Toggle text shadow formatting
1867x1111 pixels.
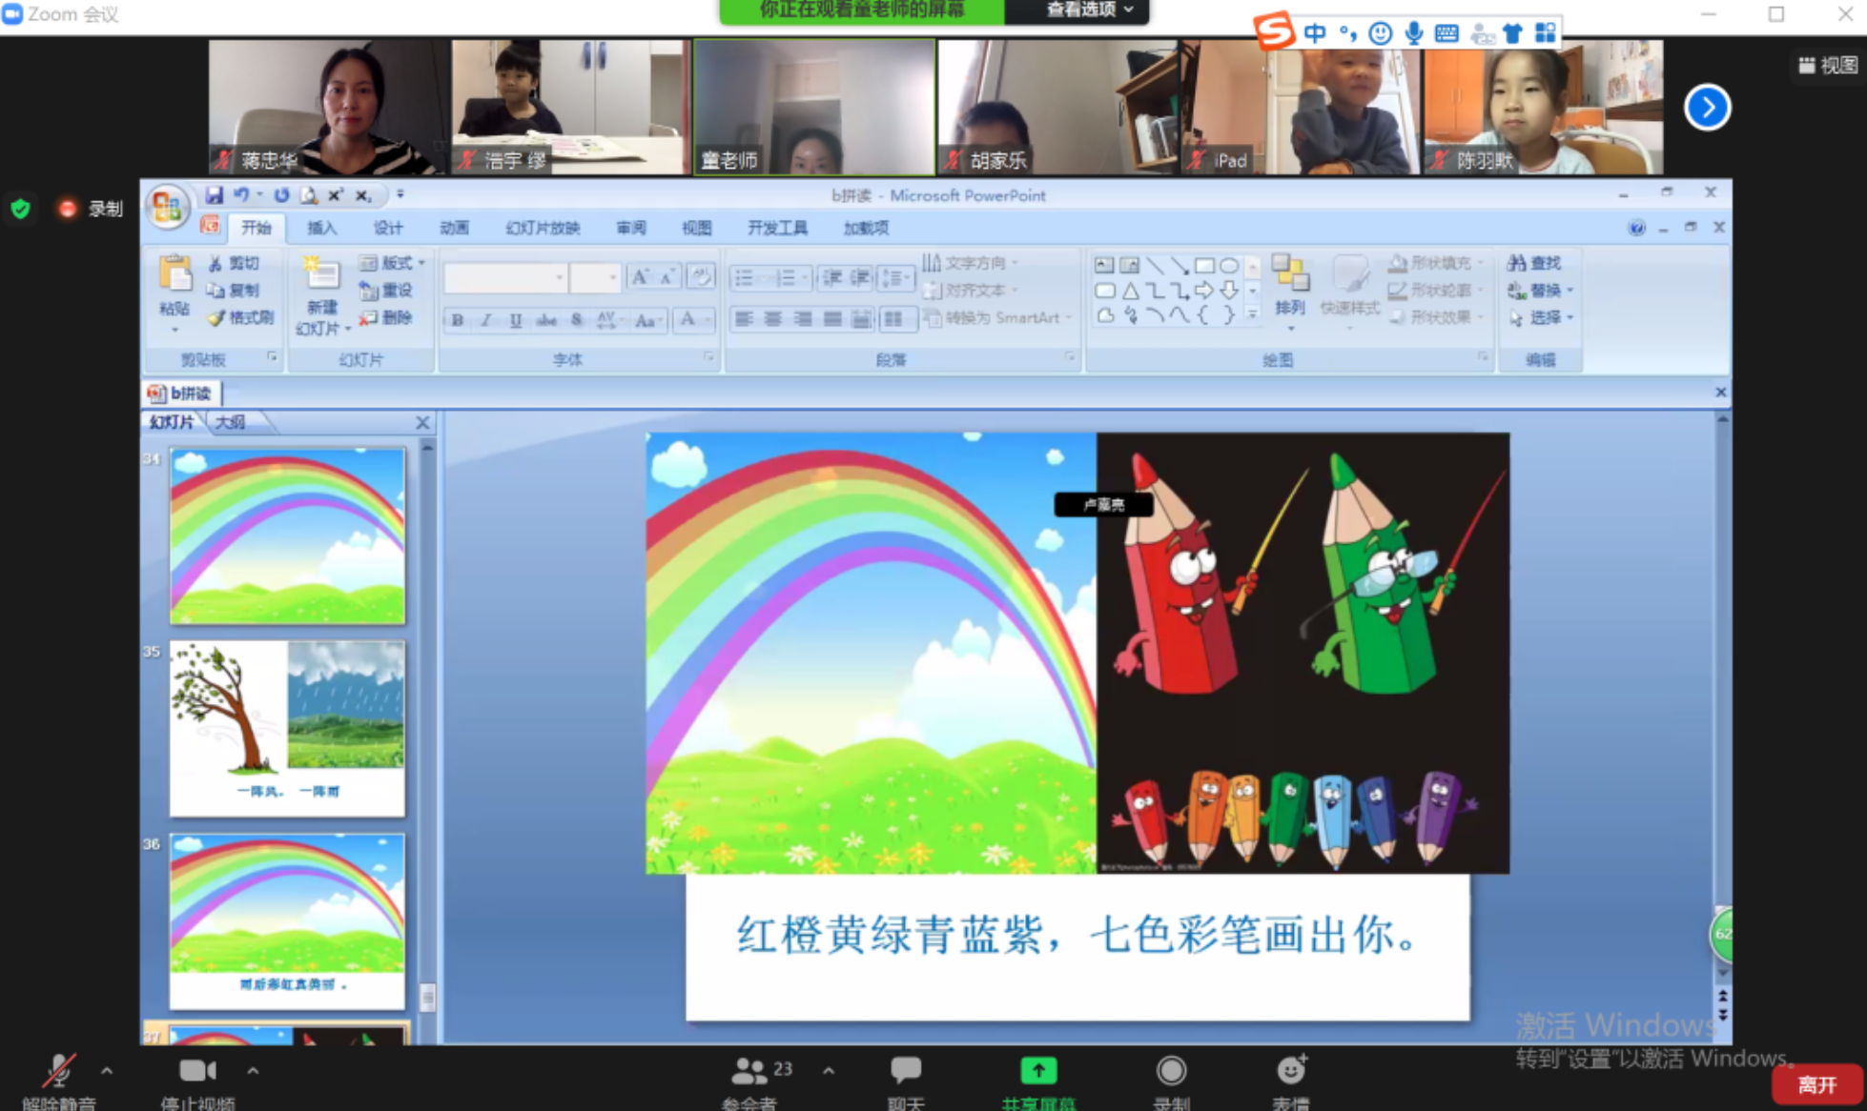pos(576,320)
